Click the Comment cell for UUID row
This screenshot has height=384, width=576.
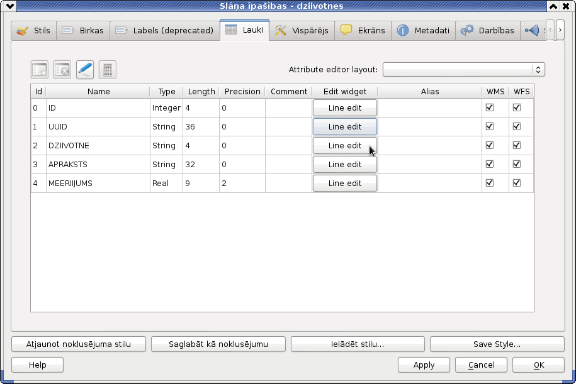289,126
